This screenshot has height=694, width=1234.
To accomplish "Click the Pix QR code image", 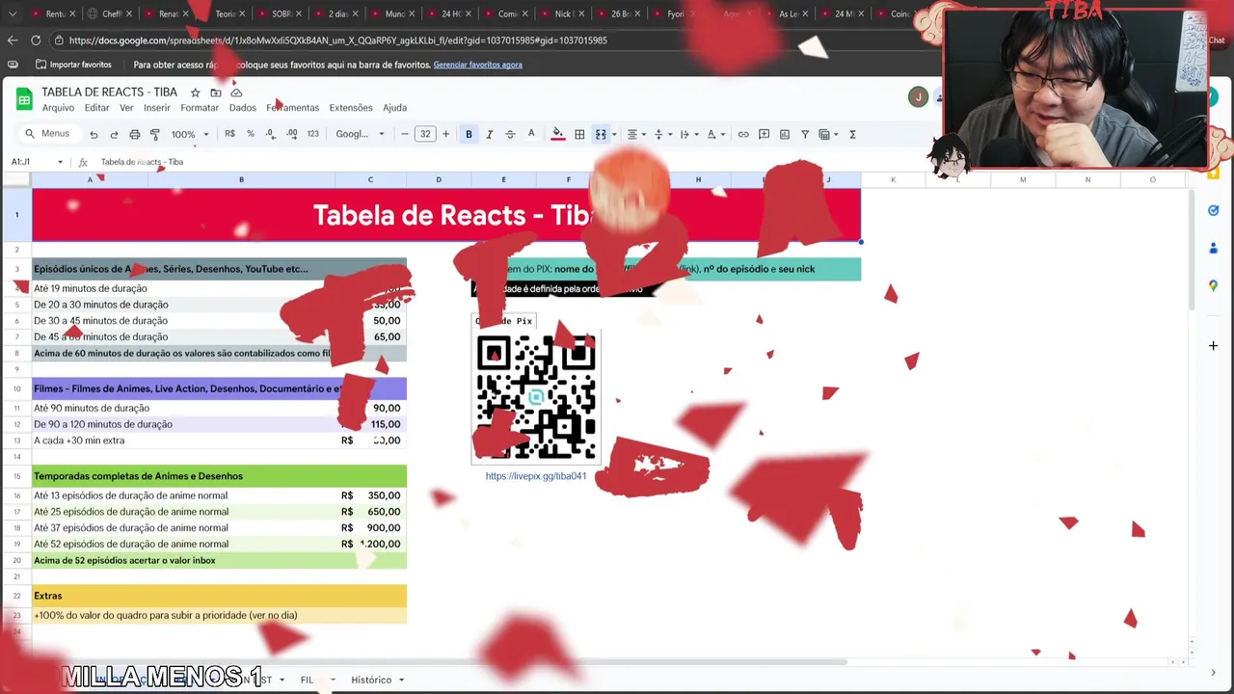I will pos(536,397).
